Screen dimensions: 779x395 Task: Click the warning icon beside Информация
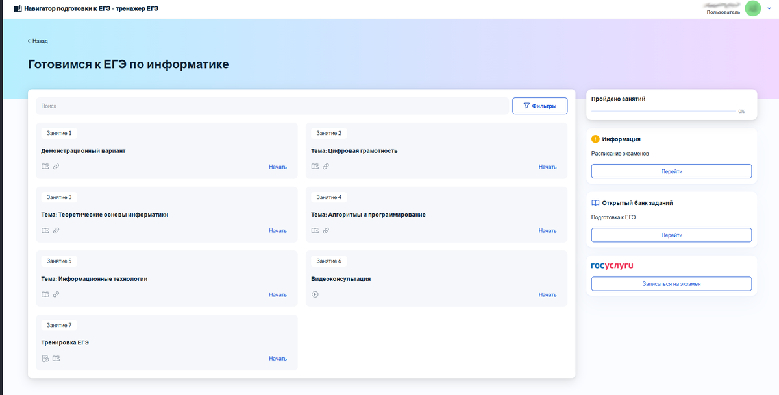[x=595, y=139]
